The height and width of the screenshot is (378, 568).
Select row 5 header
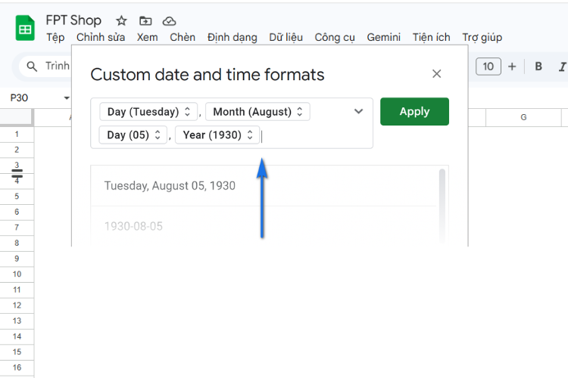(17, 197)
